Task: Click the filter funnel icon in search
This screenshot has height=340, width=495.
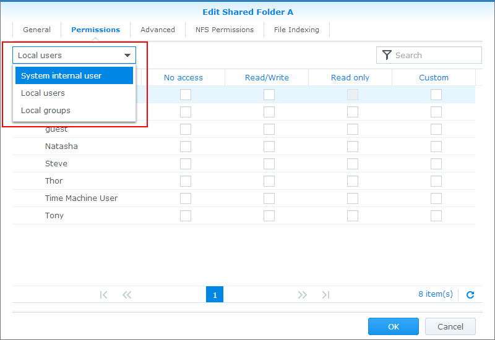Action: point(387,55)
